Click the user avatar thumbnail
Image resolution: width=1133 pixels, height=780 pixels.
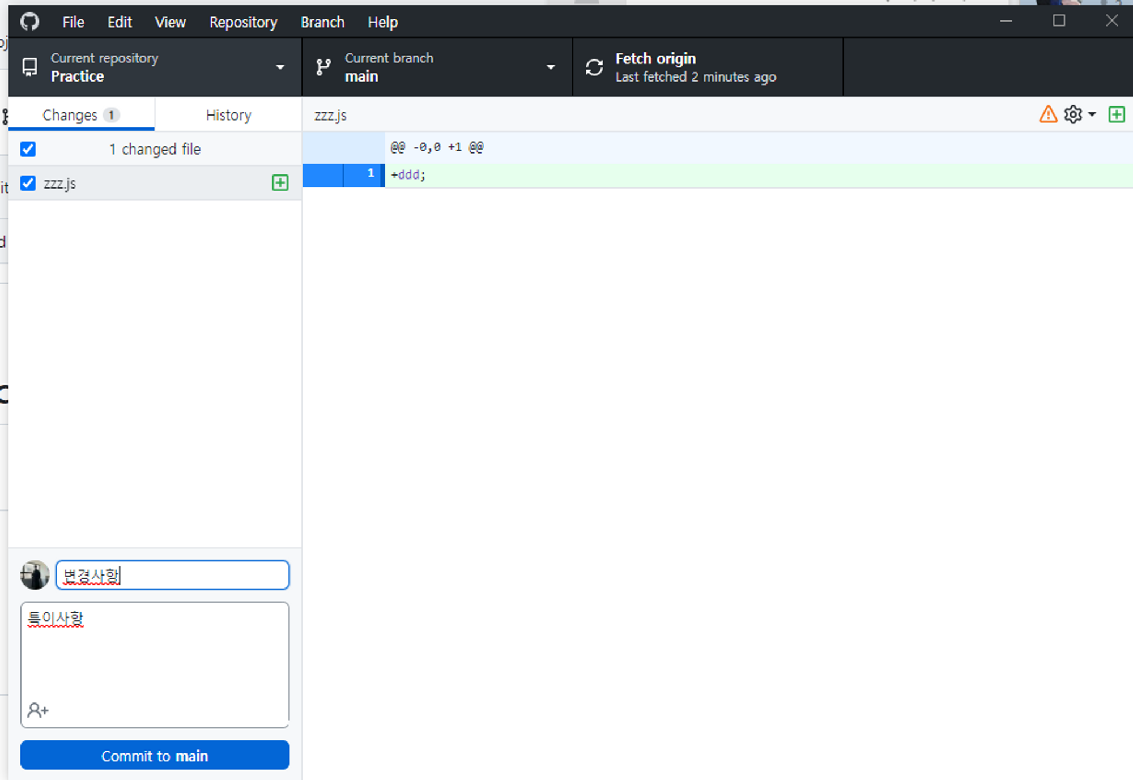(x=35, y=575)
